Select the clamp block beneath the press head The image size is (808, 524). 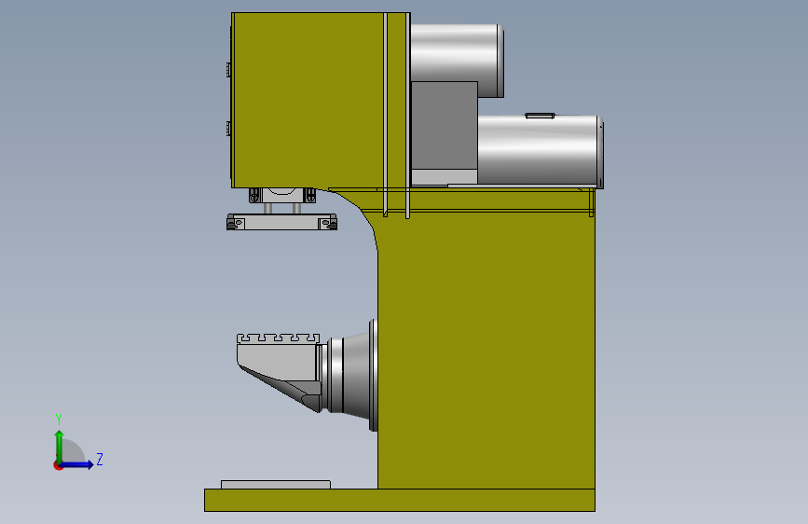[x=281, y=196]
